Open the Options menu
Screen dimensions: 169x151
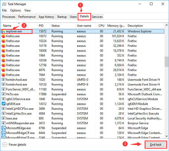[x=15, y=10]
